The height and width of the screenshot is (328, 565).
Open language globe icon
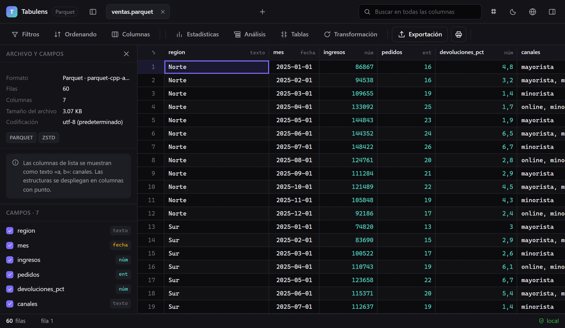(533, 12)
